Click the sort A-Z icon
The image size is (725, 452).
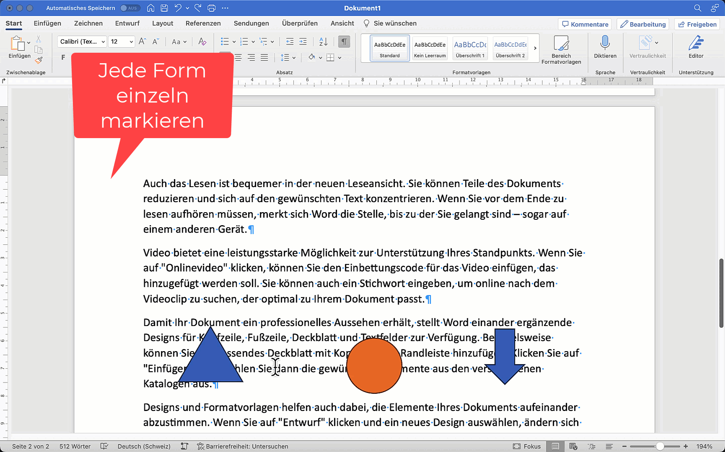(323, 41)
